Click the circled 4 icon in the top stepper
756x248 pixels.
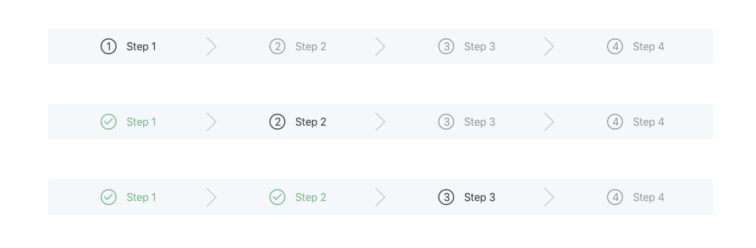coord(615,46)
